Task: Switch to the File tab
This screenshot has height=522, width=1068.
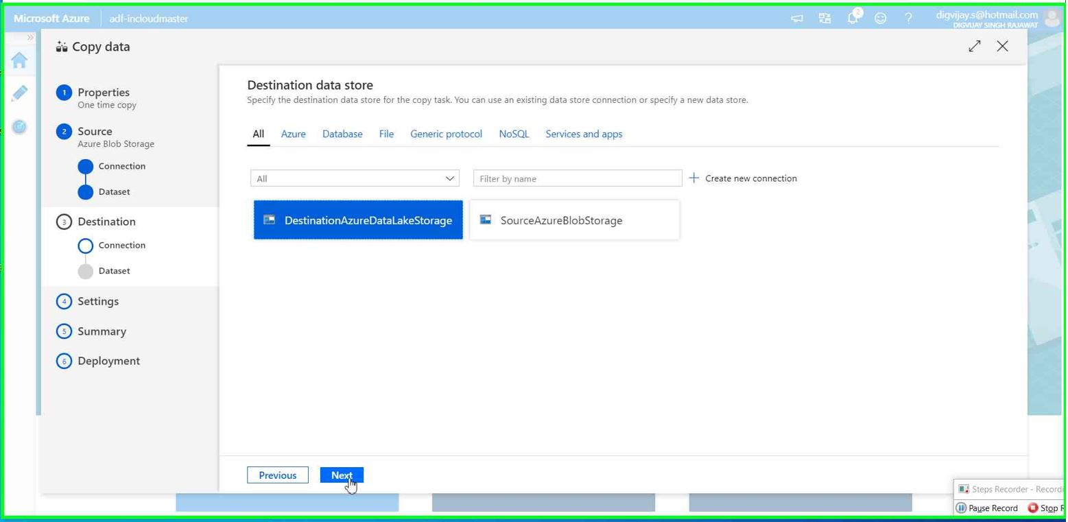Action: click(x=386, y=134)
